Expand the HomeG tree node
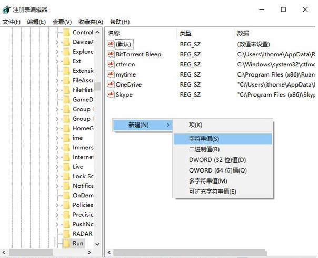This screenshot has width=318, height=258. pos(57,129)
